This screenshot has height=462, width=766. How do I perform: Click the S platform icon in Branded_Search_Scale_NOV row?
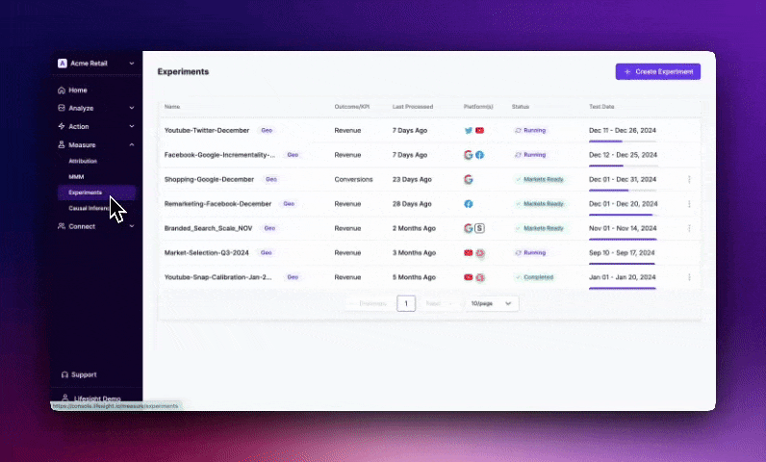[x=480, y=228]
